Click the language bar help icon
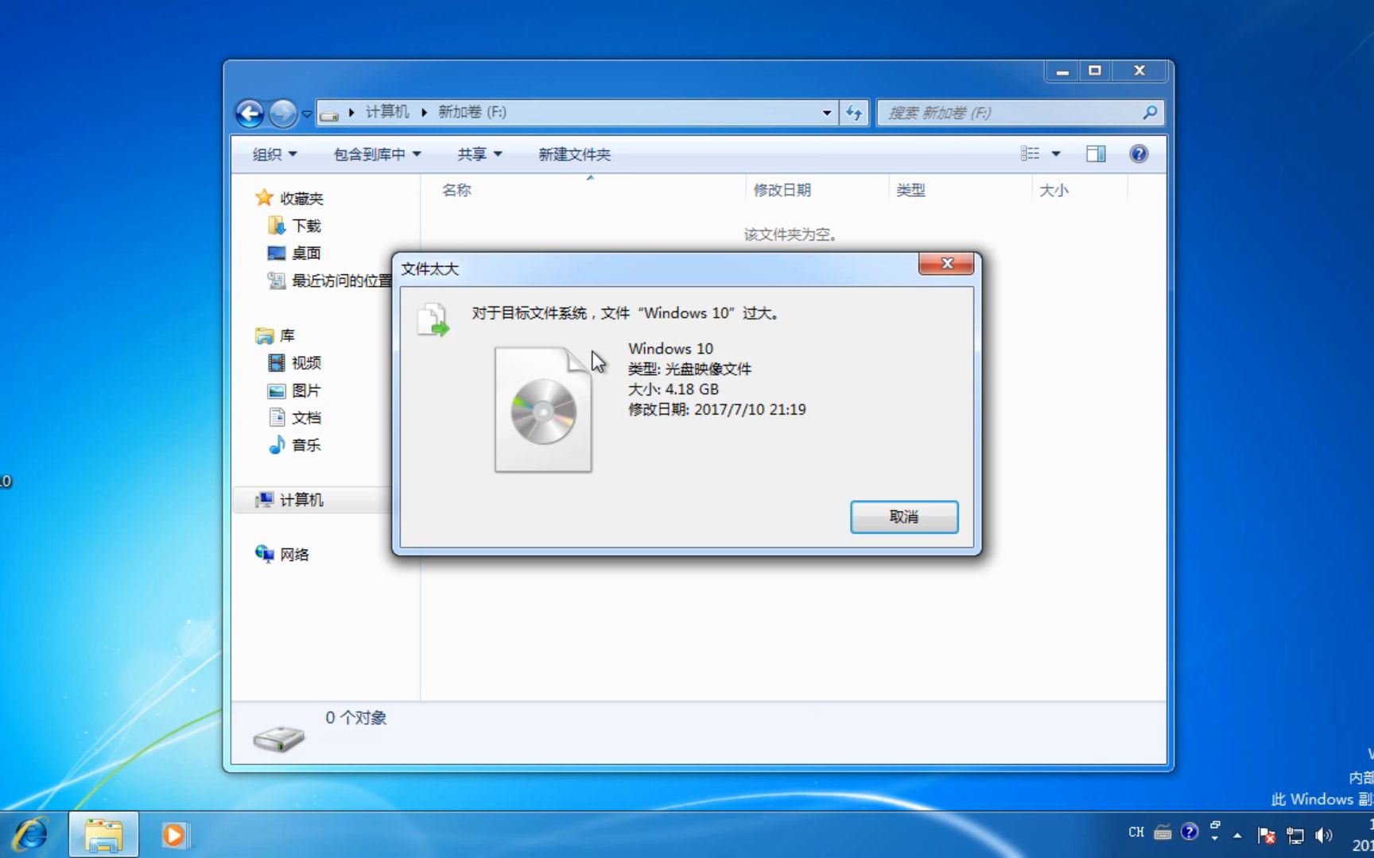 (1190, 832)
